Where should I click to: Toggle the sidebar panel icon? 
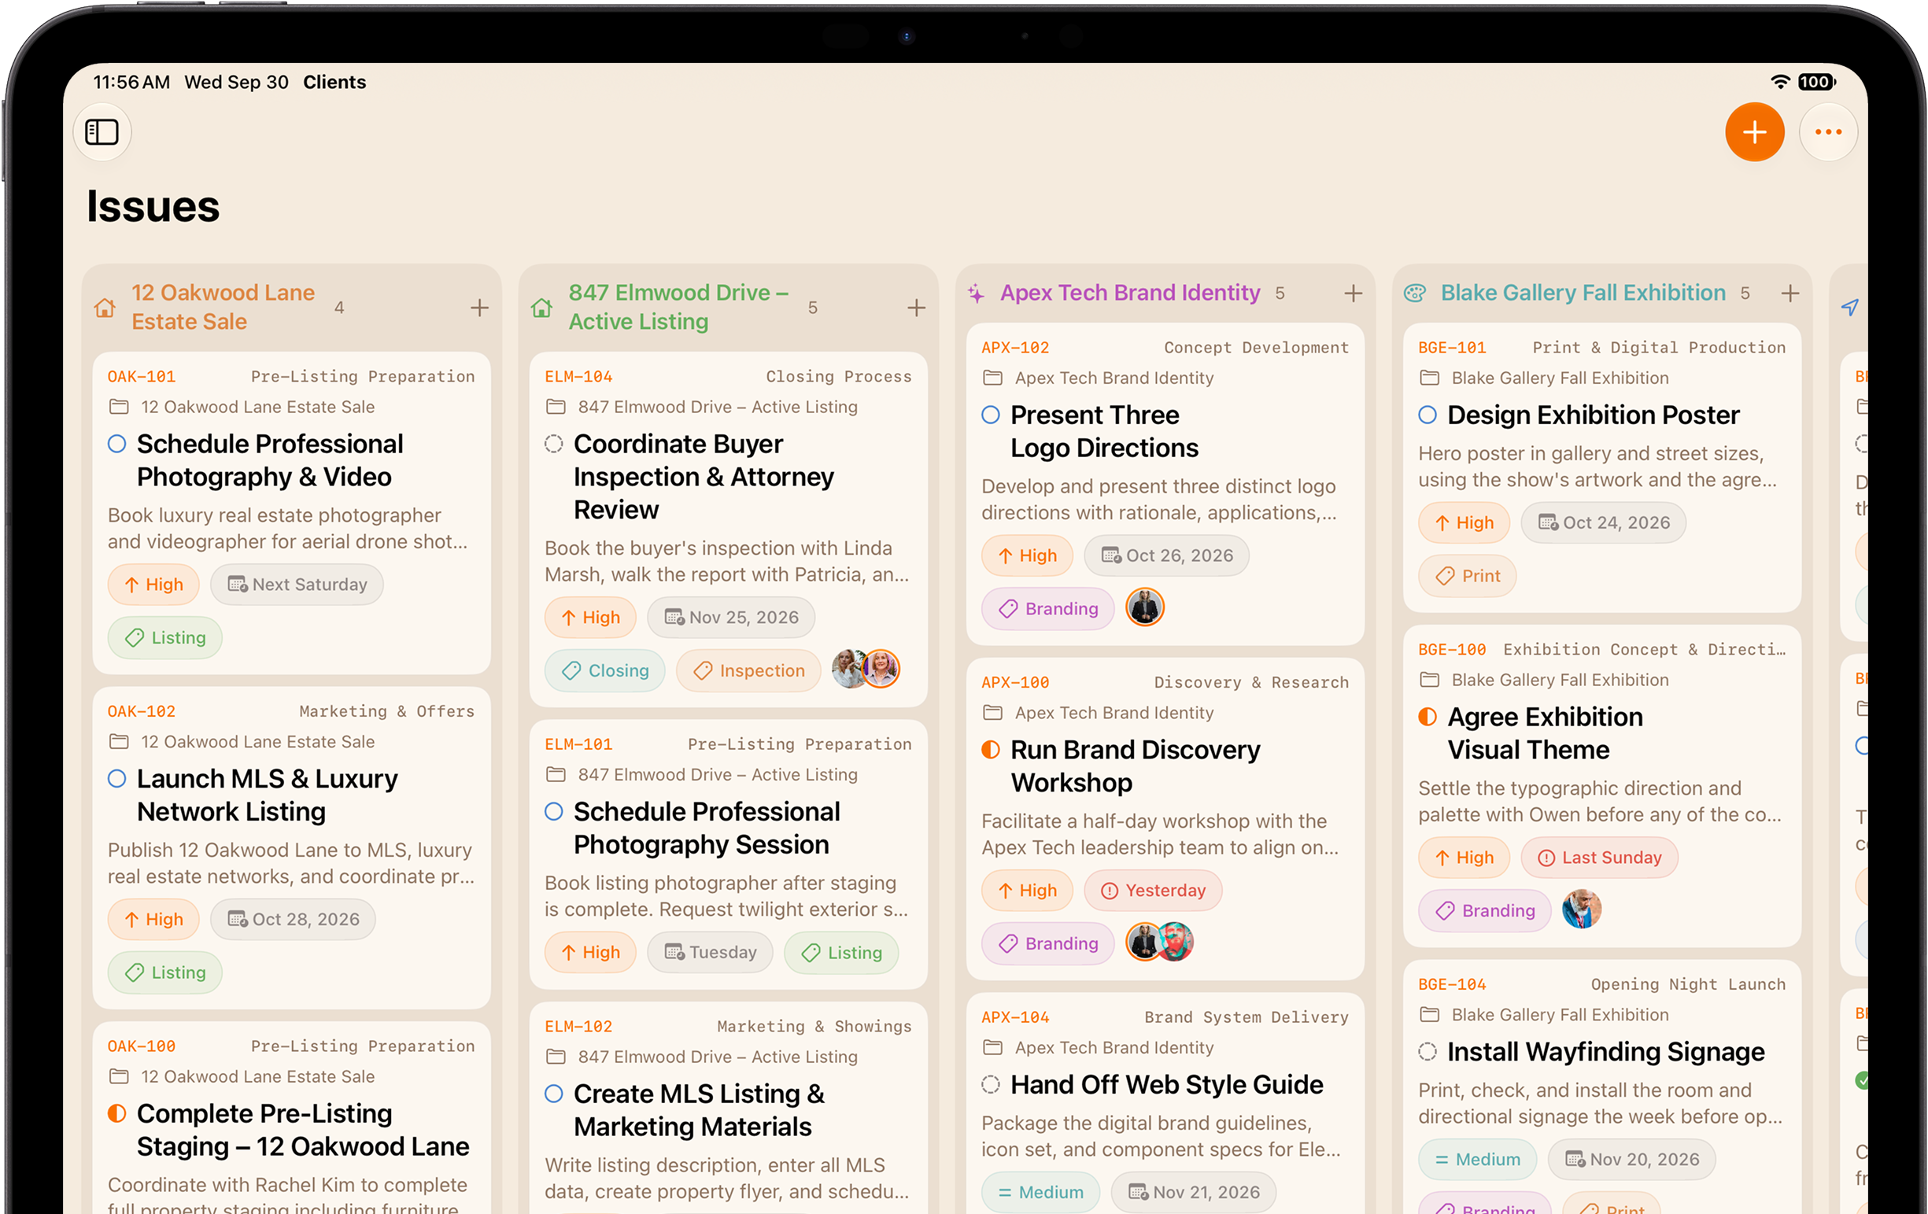102,132
